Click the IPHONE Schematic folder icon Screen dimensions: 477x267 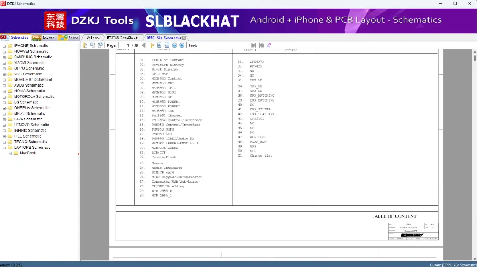[x=10, y=46]
